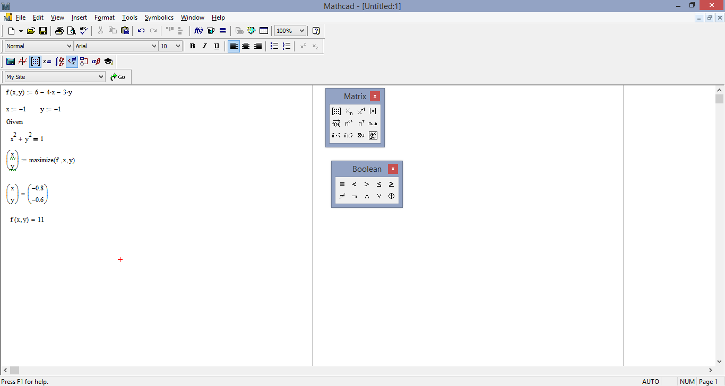Screen dimensions: 725x386
Task: Open the Symbolics menu
Action: coord(159,17)
